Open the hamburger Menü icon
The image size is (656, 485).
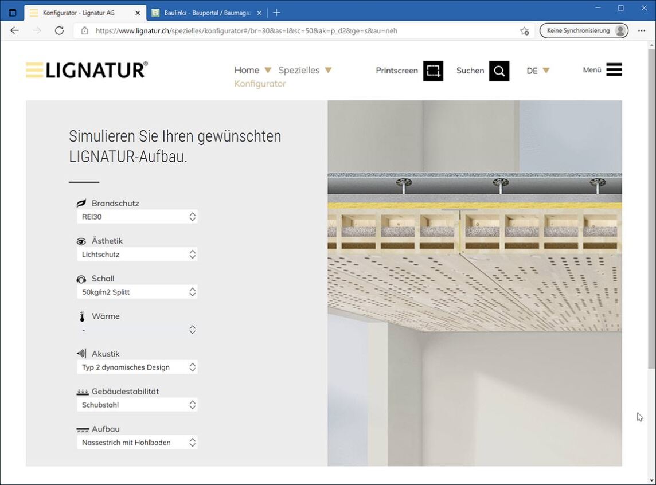point(614,69)
